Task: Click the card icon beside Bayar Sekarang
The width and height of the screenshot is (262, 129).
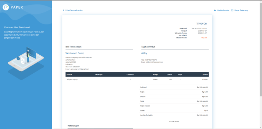Action: click(232, 10)
